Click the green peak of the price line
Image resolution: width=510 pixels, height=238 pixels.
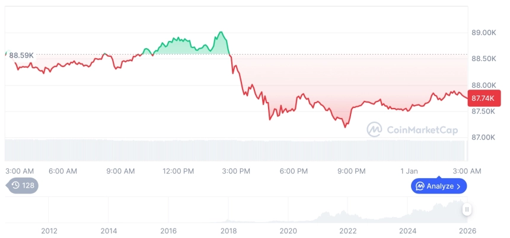pos(221,32)
